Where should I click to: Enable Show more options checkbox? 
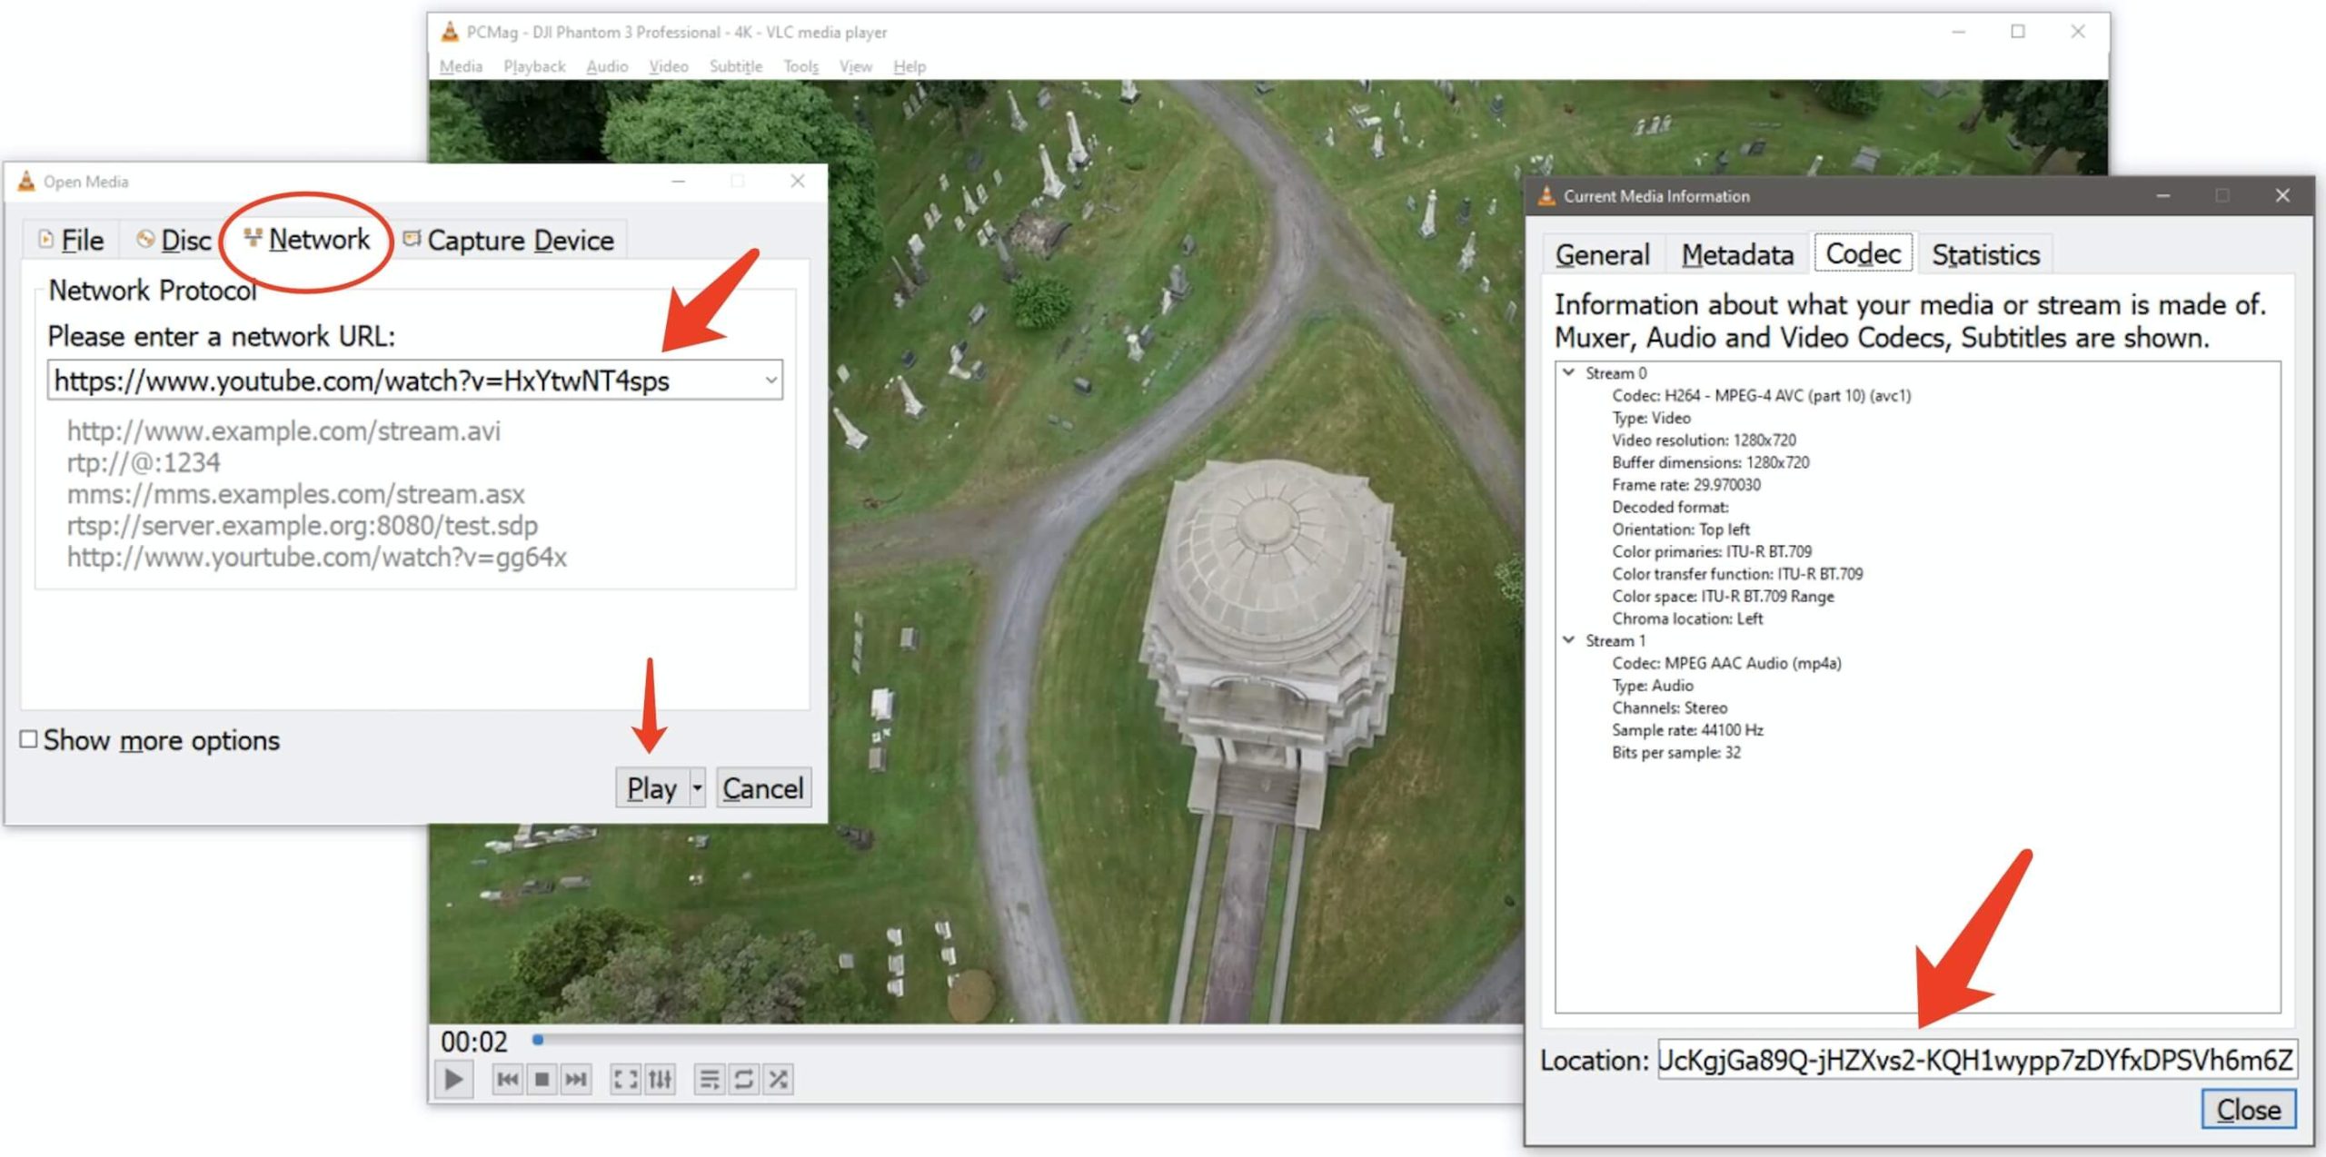coord(29,739)
